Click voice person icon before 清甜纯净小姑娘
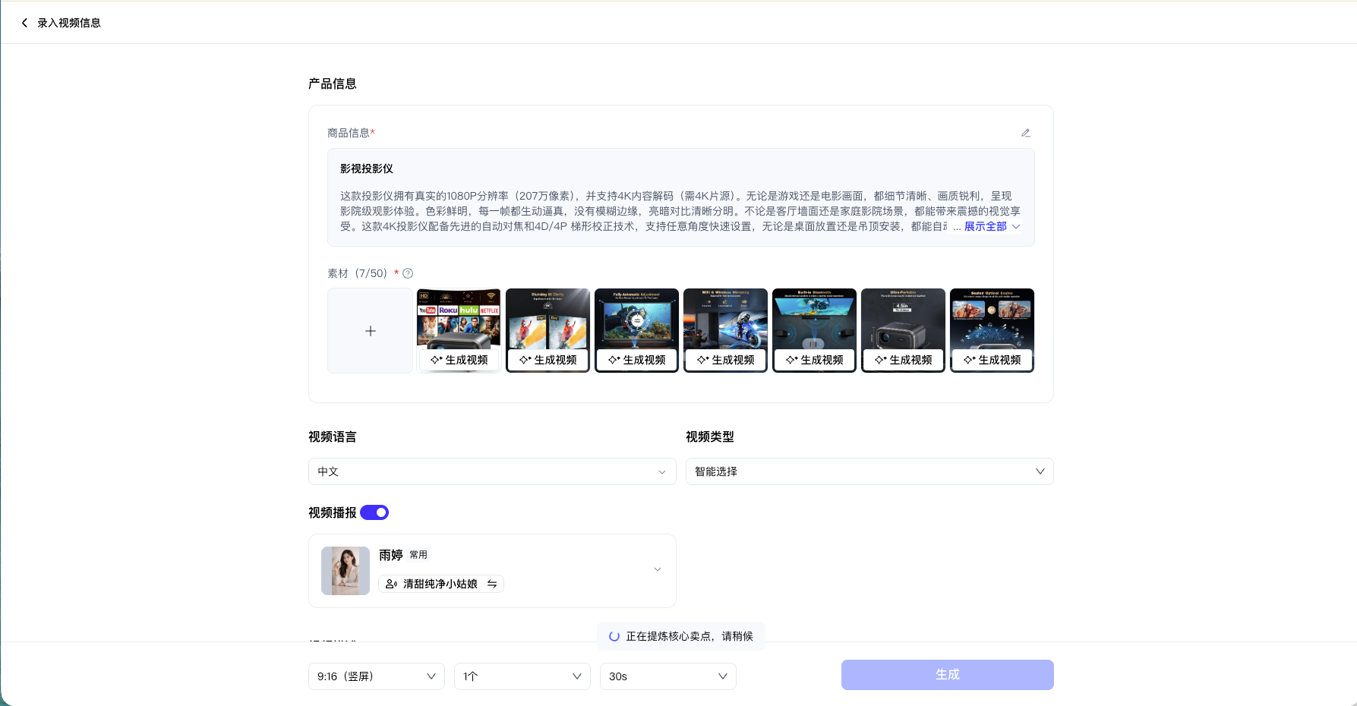This screenshot has height=706, width=1357. tap(391, 584)
